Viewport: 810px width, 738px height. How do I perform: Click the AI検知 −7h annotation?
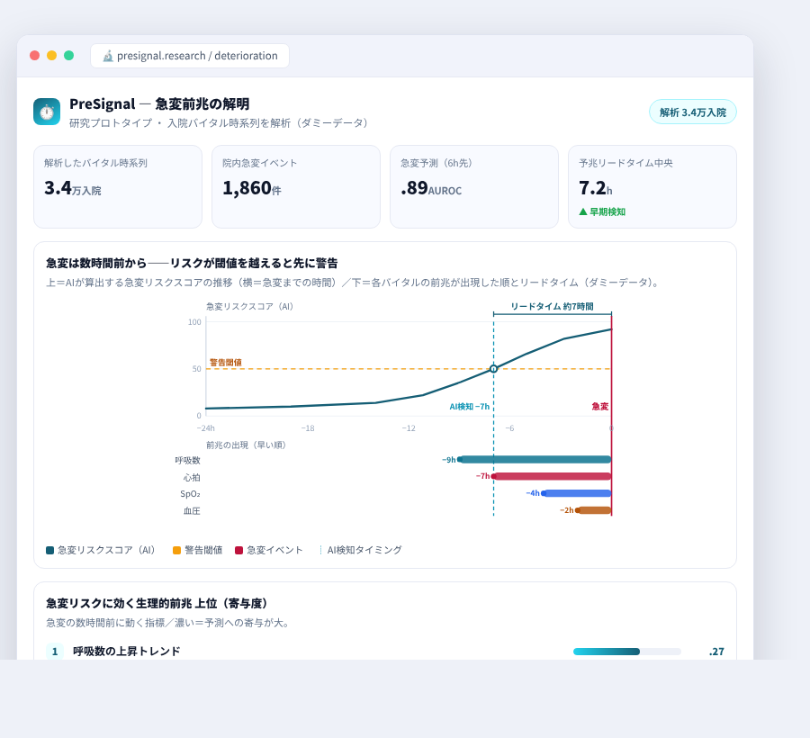point(469,407)
